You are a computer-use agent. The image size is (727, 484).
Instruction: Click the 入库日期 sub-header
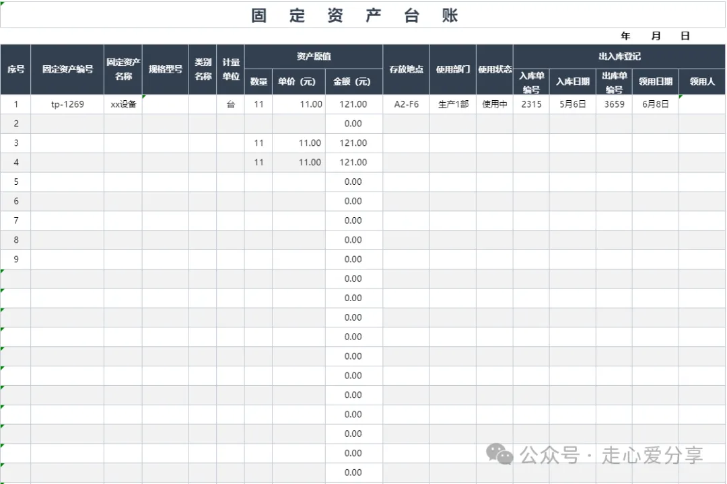click(573, 82)
